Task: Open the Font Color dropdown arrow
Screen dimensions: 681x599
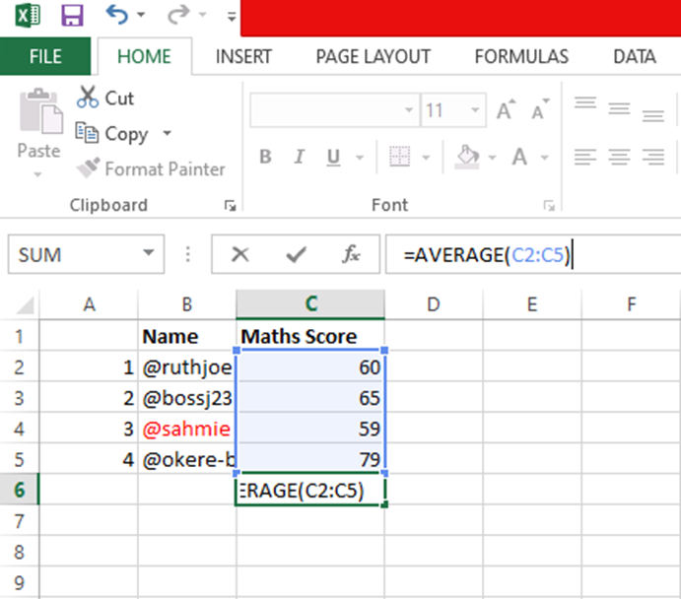Action: pos(544,157)
